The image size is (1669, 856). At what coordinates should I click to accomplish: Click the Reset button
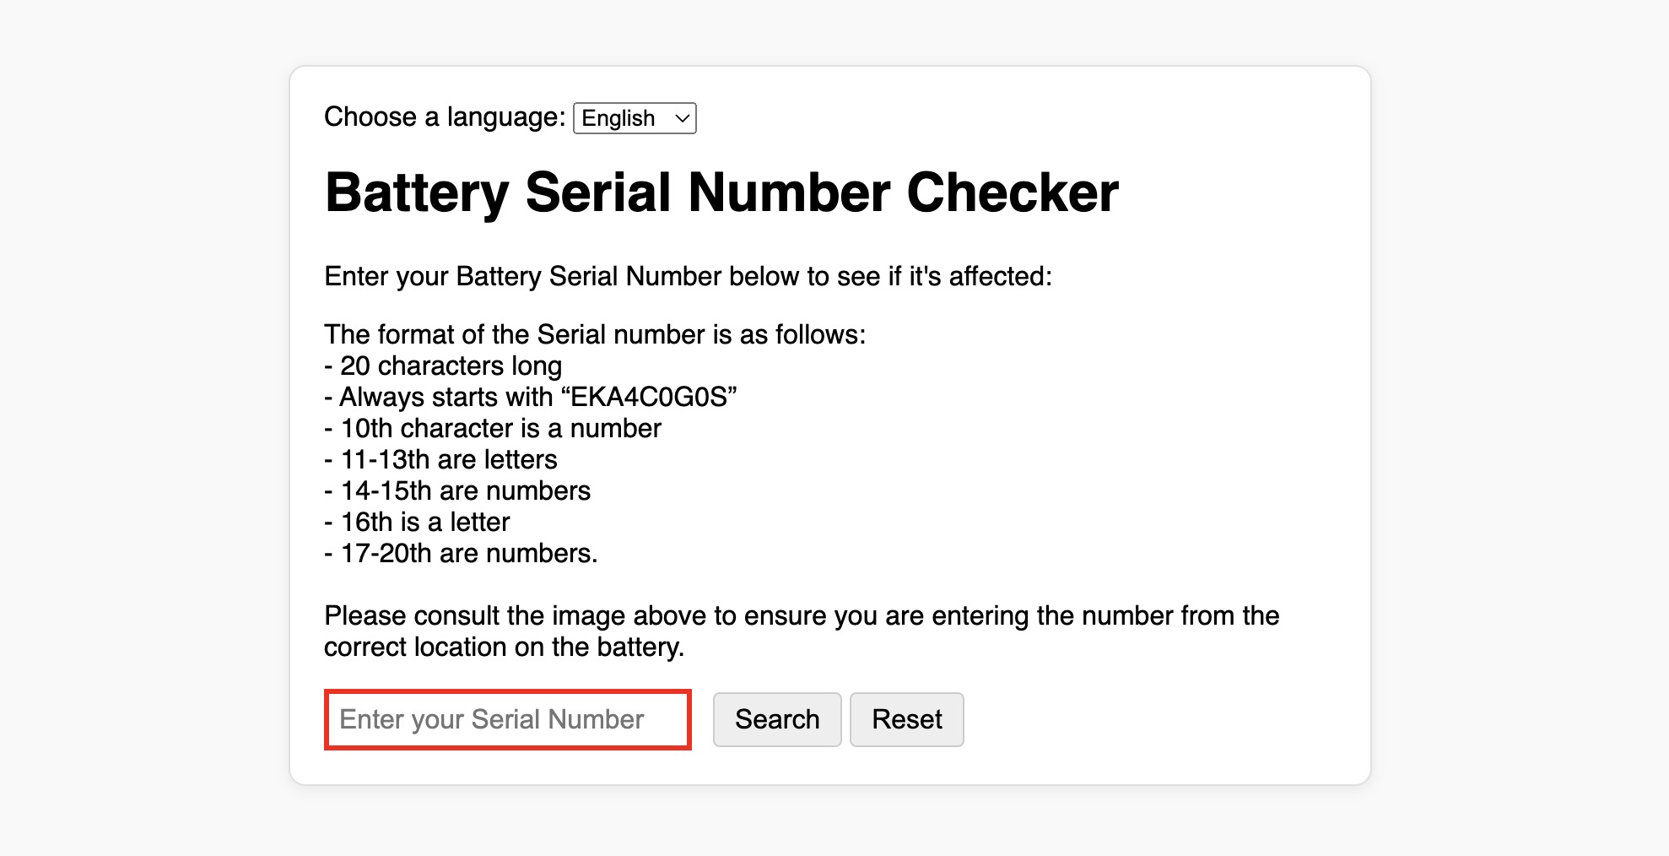click(907, 719)
